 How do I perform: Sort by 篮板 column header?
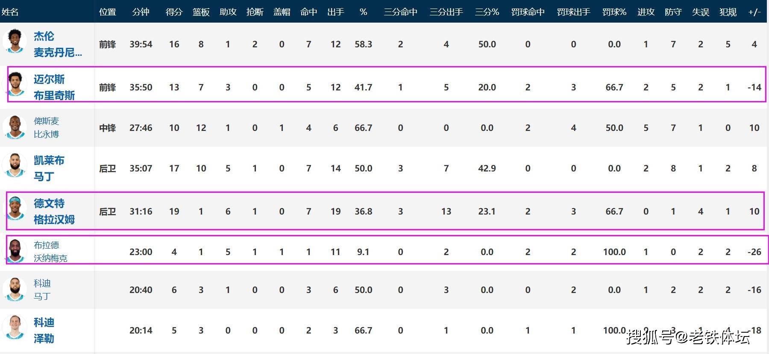201,12
